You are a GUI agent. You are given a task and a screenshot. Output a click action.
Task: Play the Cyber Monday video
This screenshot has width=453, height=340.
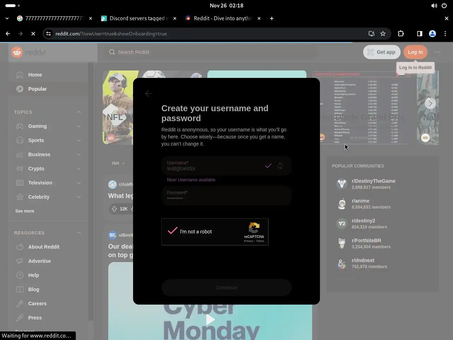tap(210, 319)
